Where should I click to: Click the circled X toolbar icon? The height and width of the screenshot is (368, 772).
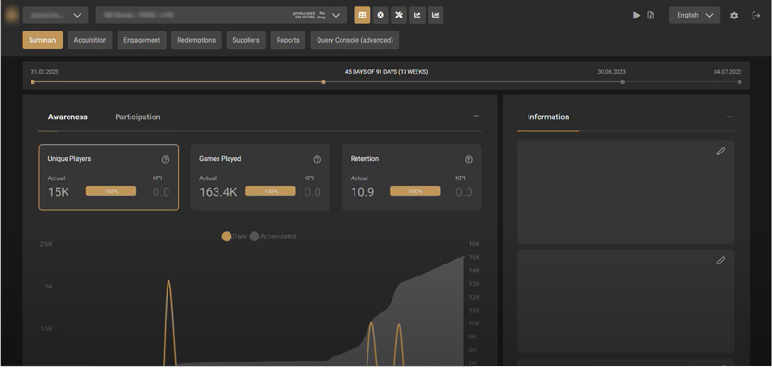coord(380,15)
